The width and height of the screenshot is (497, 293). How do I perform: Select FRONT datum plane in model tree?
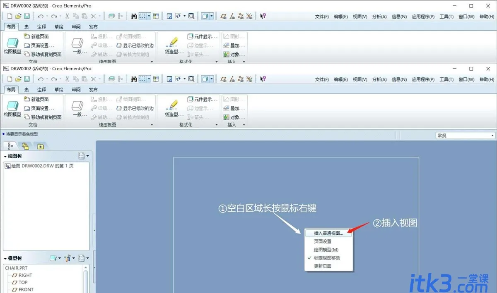coord(23,290)
